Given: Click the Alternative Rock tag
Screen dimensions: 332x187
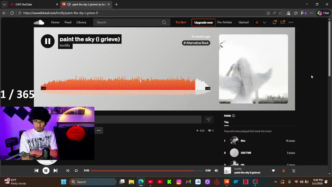Looking at the screenshot, I should click(x=196, y=43).
